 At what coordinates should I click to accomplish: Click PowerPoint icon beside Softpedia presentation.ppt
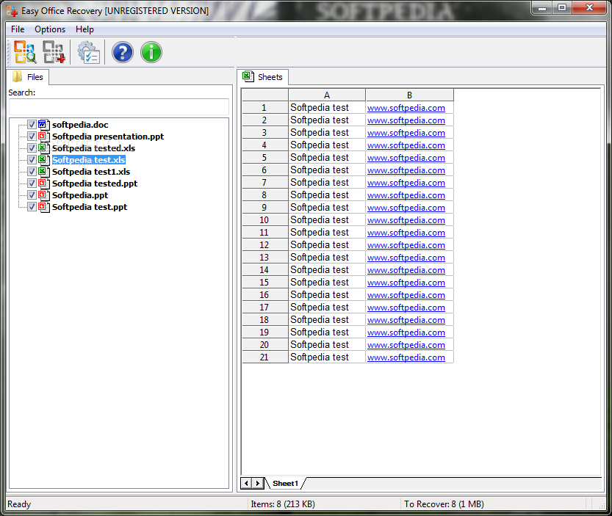[x=44, y=136]
